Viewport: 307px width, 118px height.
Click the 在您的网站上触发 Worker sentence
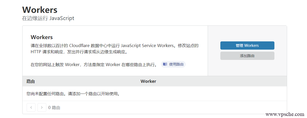click(94, 65)
